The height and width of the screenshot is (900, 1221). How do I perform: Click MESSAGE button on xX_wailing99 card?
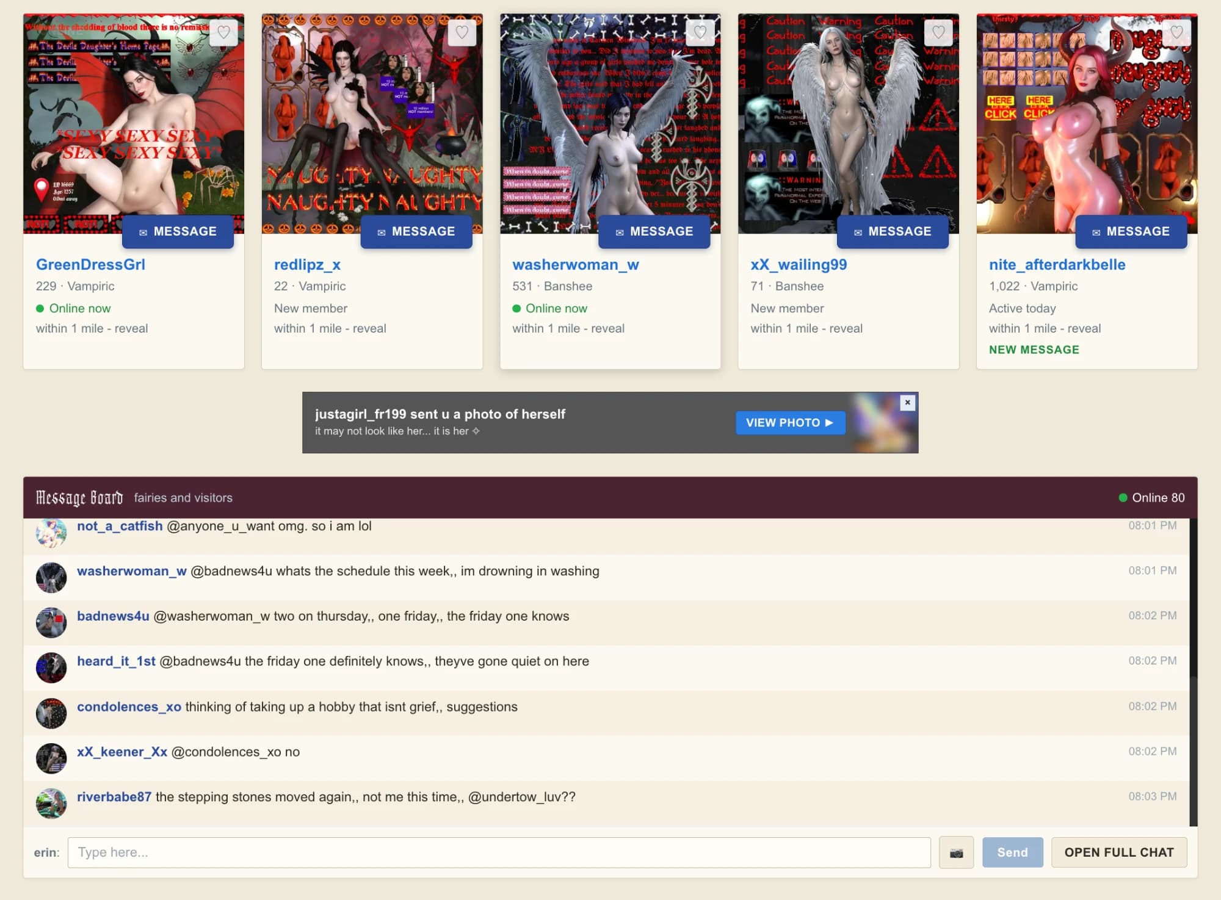click(892, 231)
